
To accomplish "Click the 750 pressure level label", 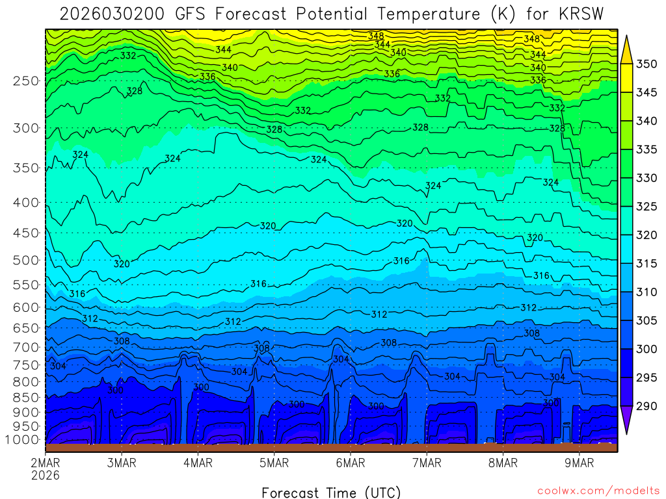I will pos(26,365).
